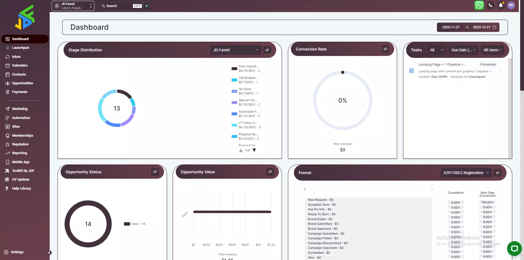Click the green lightning quick-actions icon

tap(147, 6)
